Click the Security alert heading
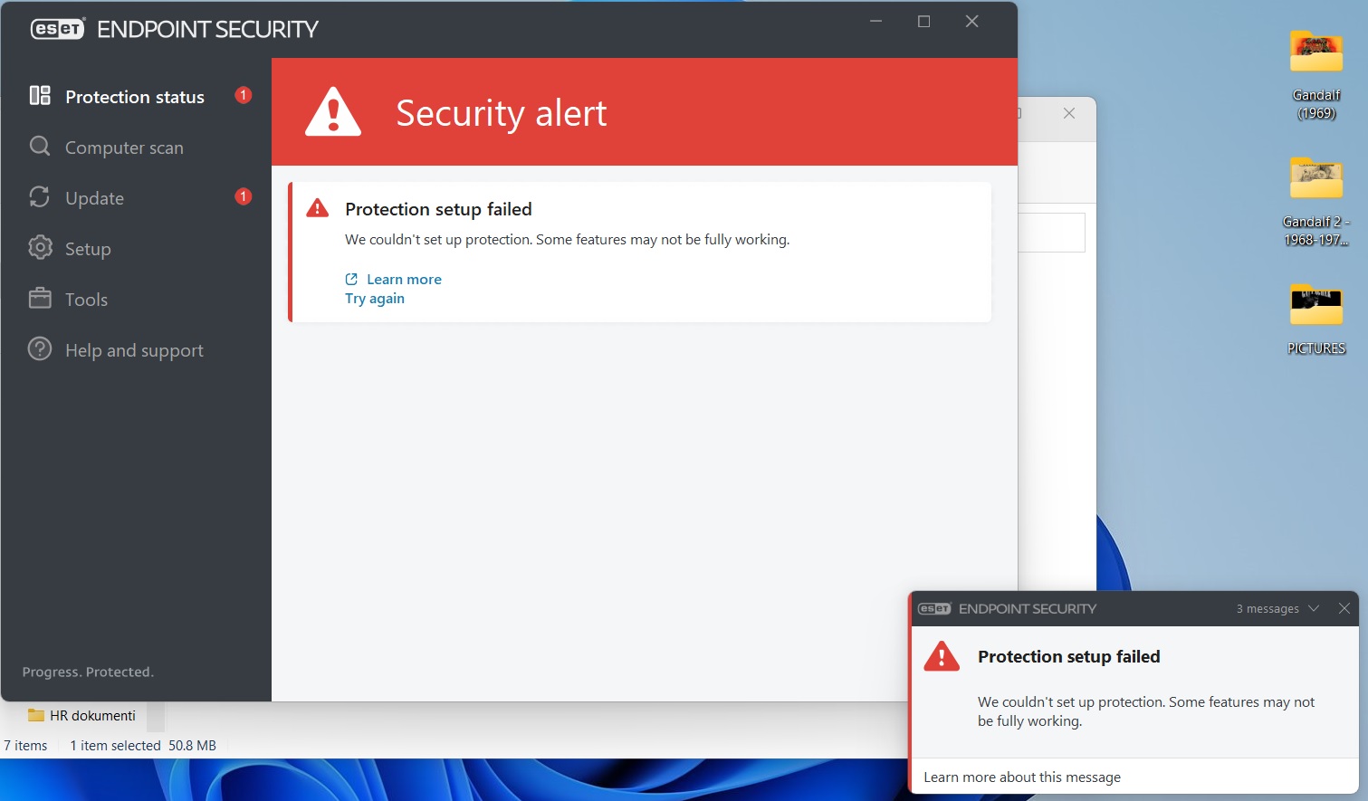The image size is (1368, 801). (x=501, y=113)
